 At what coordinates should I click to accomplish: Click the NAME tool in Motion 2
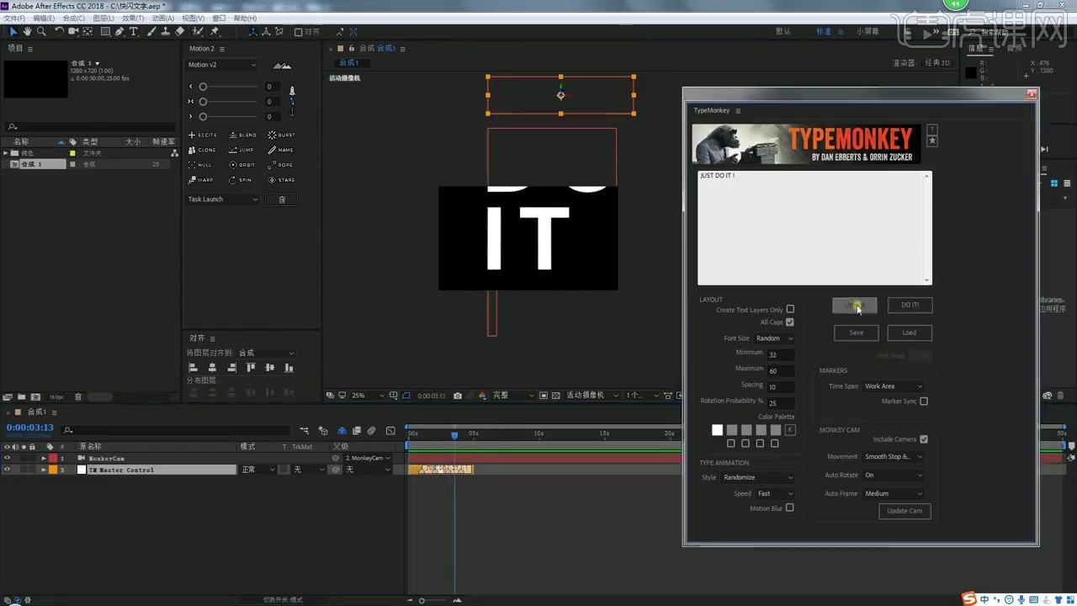point(281,150)
